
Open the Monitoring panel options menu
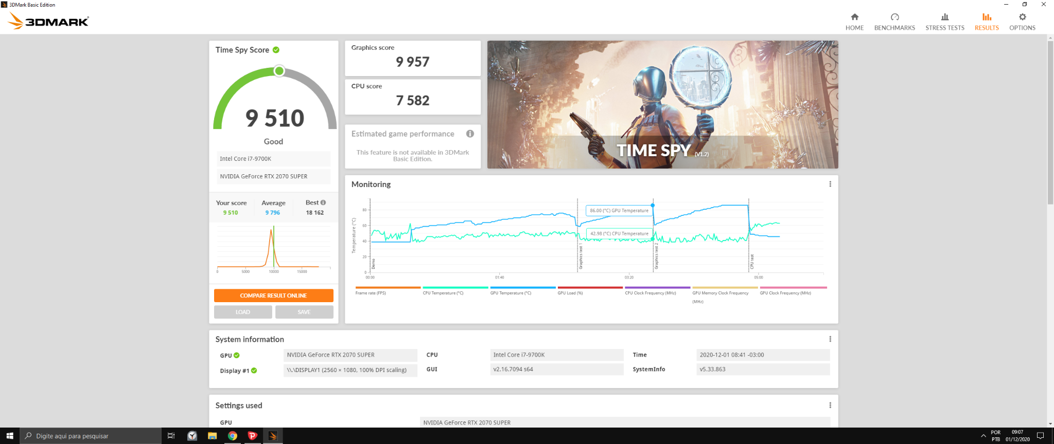tap(830, 184)
